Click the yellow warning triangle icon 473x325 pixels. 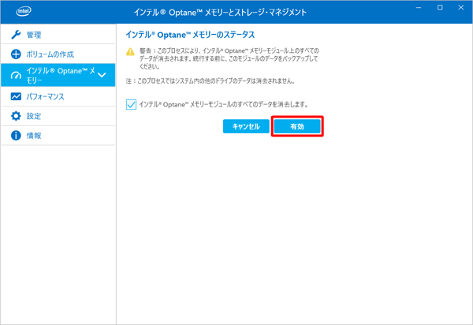130,52
